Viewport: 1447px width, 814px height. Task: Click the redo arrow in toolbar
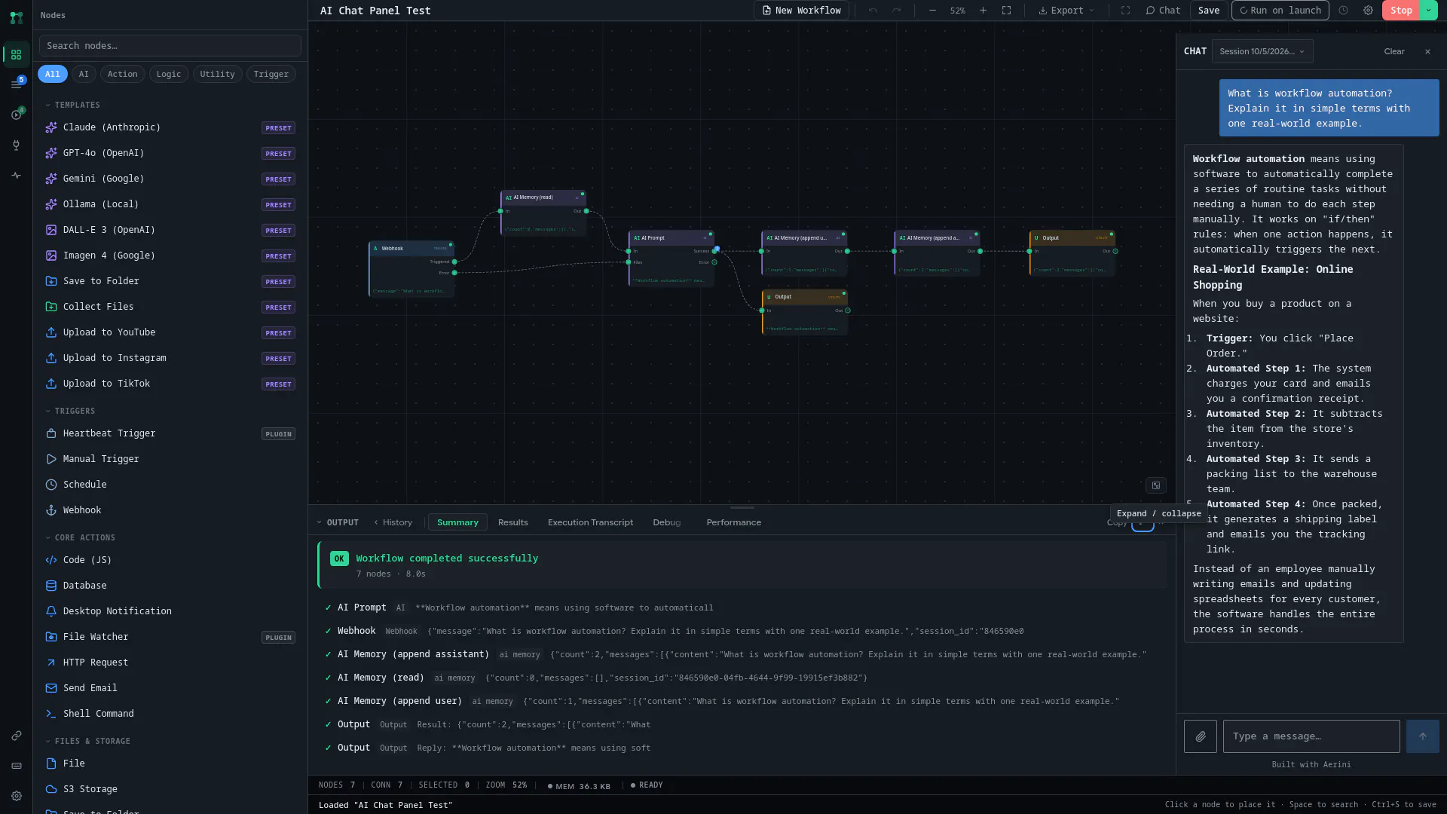pos(896,11)
